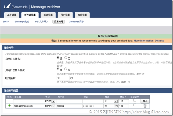Open the Exchange集成 subpage

[x=22, y=22]
